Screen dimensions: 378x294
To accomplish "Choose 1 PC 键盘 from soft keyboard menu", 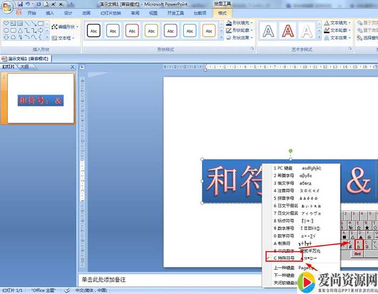I will pyautogui.click(x=301, y=168).
